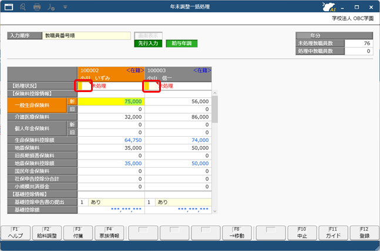Select the highlighted 75,000 一般生命保険料 cell

[x=111, y=101]
